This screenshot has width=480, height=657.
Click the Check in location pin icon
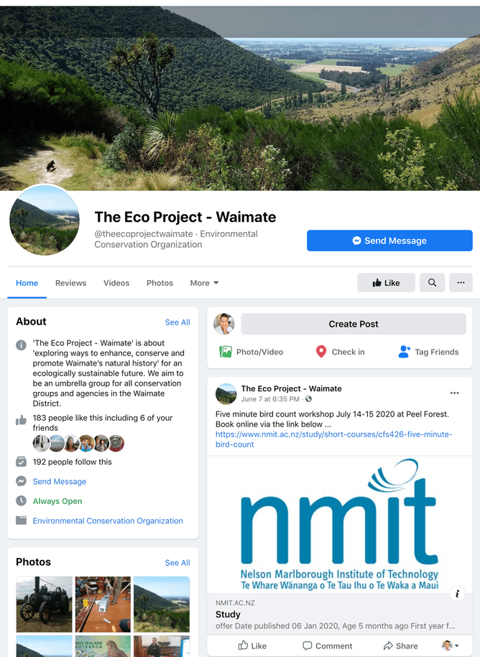(321, 352)
